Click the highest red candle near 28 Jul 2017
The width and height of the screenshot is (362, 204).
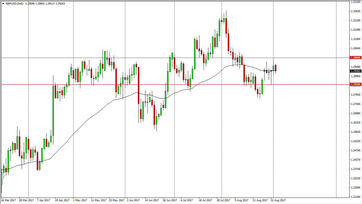[226, 25]
